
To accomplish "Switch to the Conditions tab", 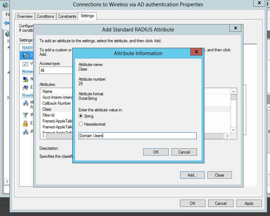I will (x=45, y=16).
